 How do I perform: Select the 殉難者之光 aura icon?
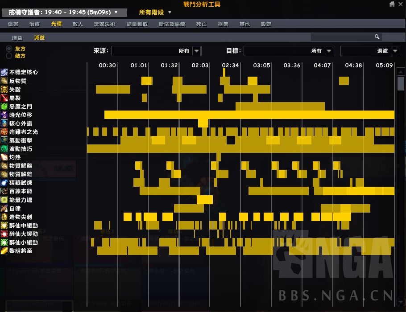pos(4,132)
